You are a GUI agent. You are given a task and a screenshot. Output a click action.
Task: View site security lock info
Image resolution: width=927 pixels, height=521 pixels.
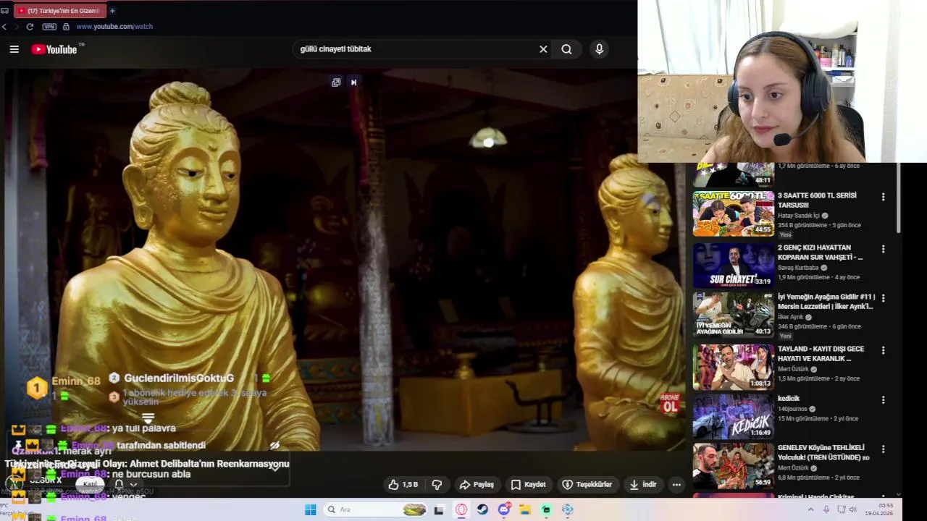click(66, 27)
